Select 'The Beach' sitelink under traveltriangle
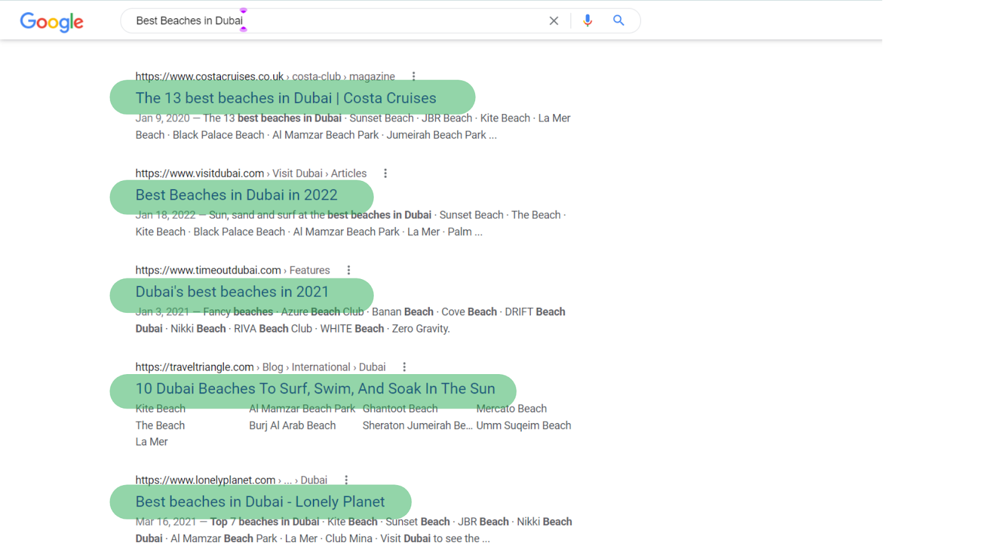The width and height of the screenshot is (982, 552). tap(160, 425)
